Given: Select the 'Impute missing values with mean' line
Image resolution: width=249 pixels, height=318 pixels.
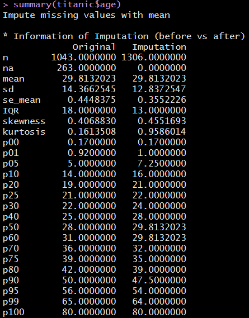Looking at the screenshot, I should point(86,15).
